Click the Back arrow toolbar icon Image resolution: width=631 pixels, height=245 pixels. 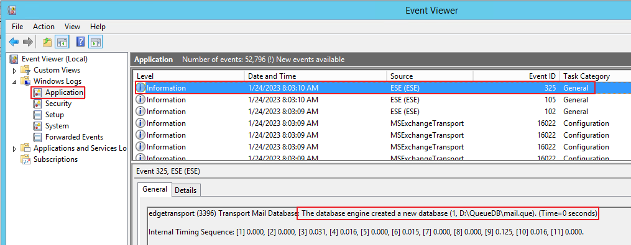[x=14, y=42]
